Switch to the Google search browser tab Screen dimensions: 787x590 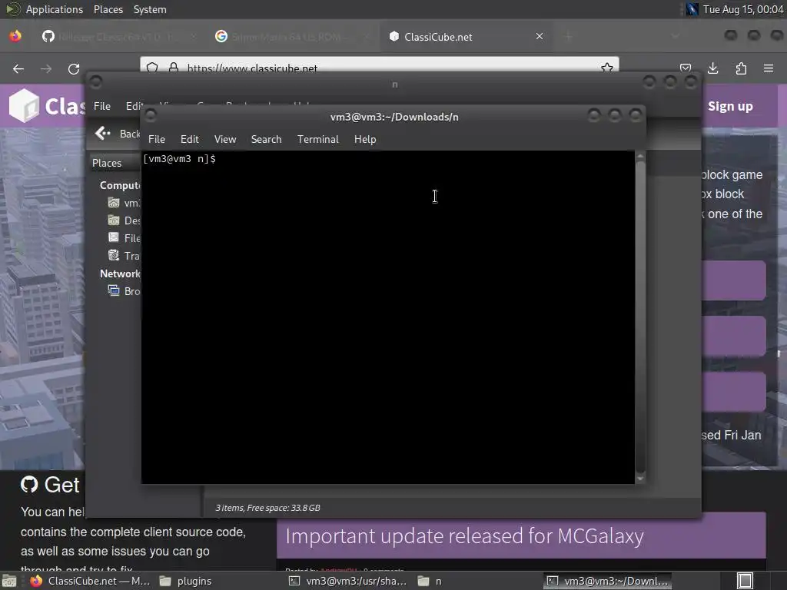point(292,37)
